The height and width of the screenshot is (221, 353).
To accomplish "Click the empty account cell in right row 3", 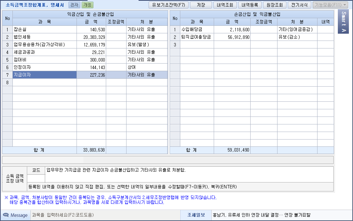I will click(x=197, y=45).
